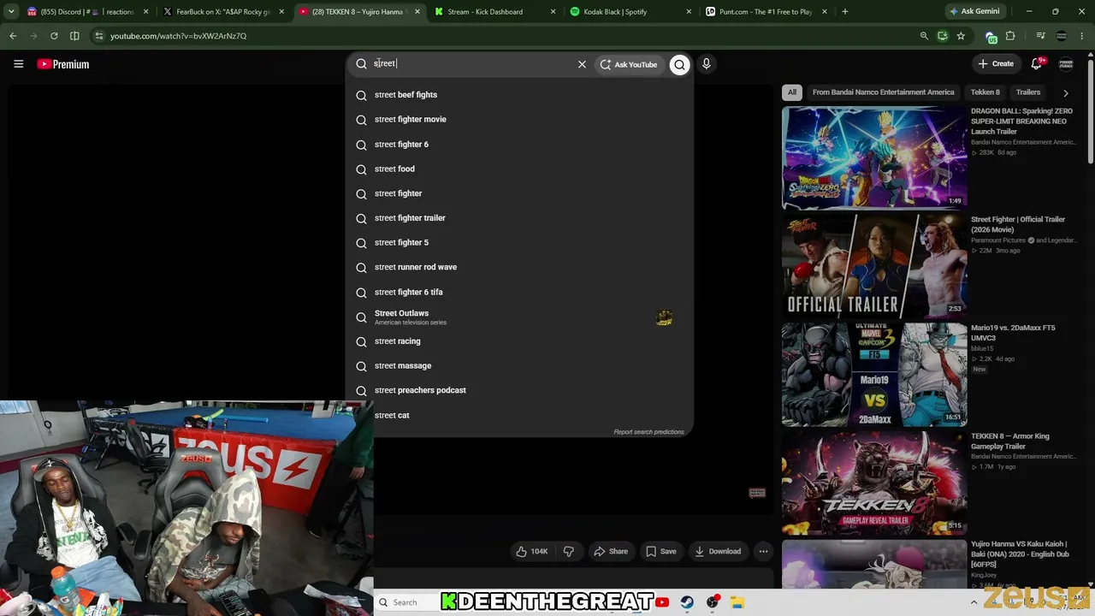Pick suggestion 'street runner rod wave'
Viewport: 1095px width, 616px height.
pyautogui.click(x=519, y=267)
